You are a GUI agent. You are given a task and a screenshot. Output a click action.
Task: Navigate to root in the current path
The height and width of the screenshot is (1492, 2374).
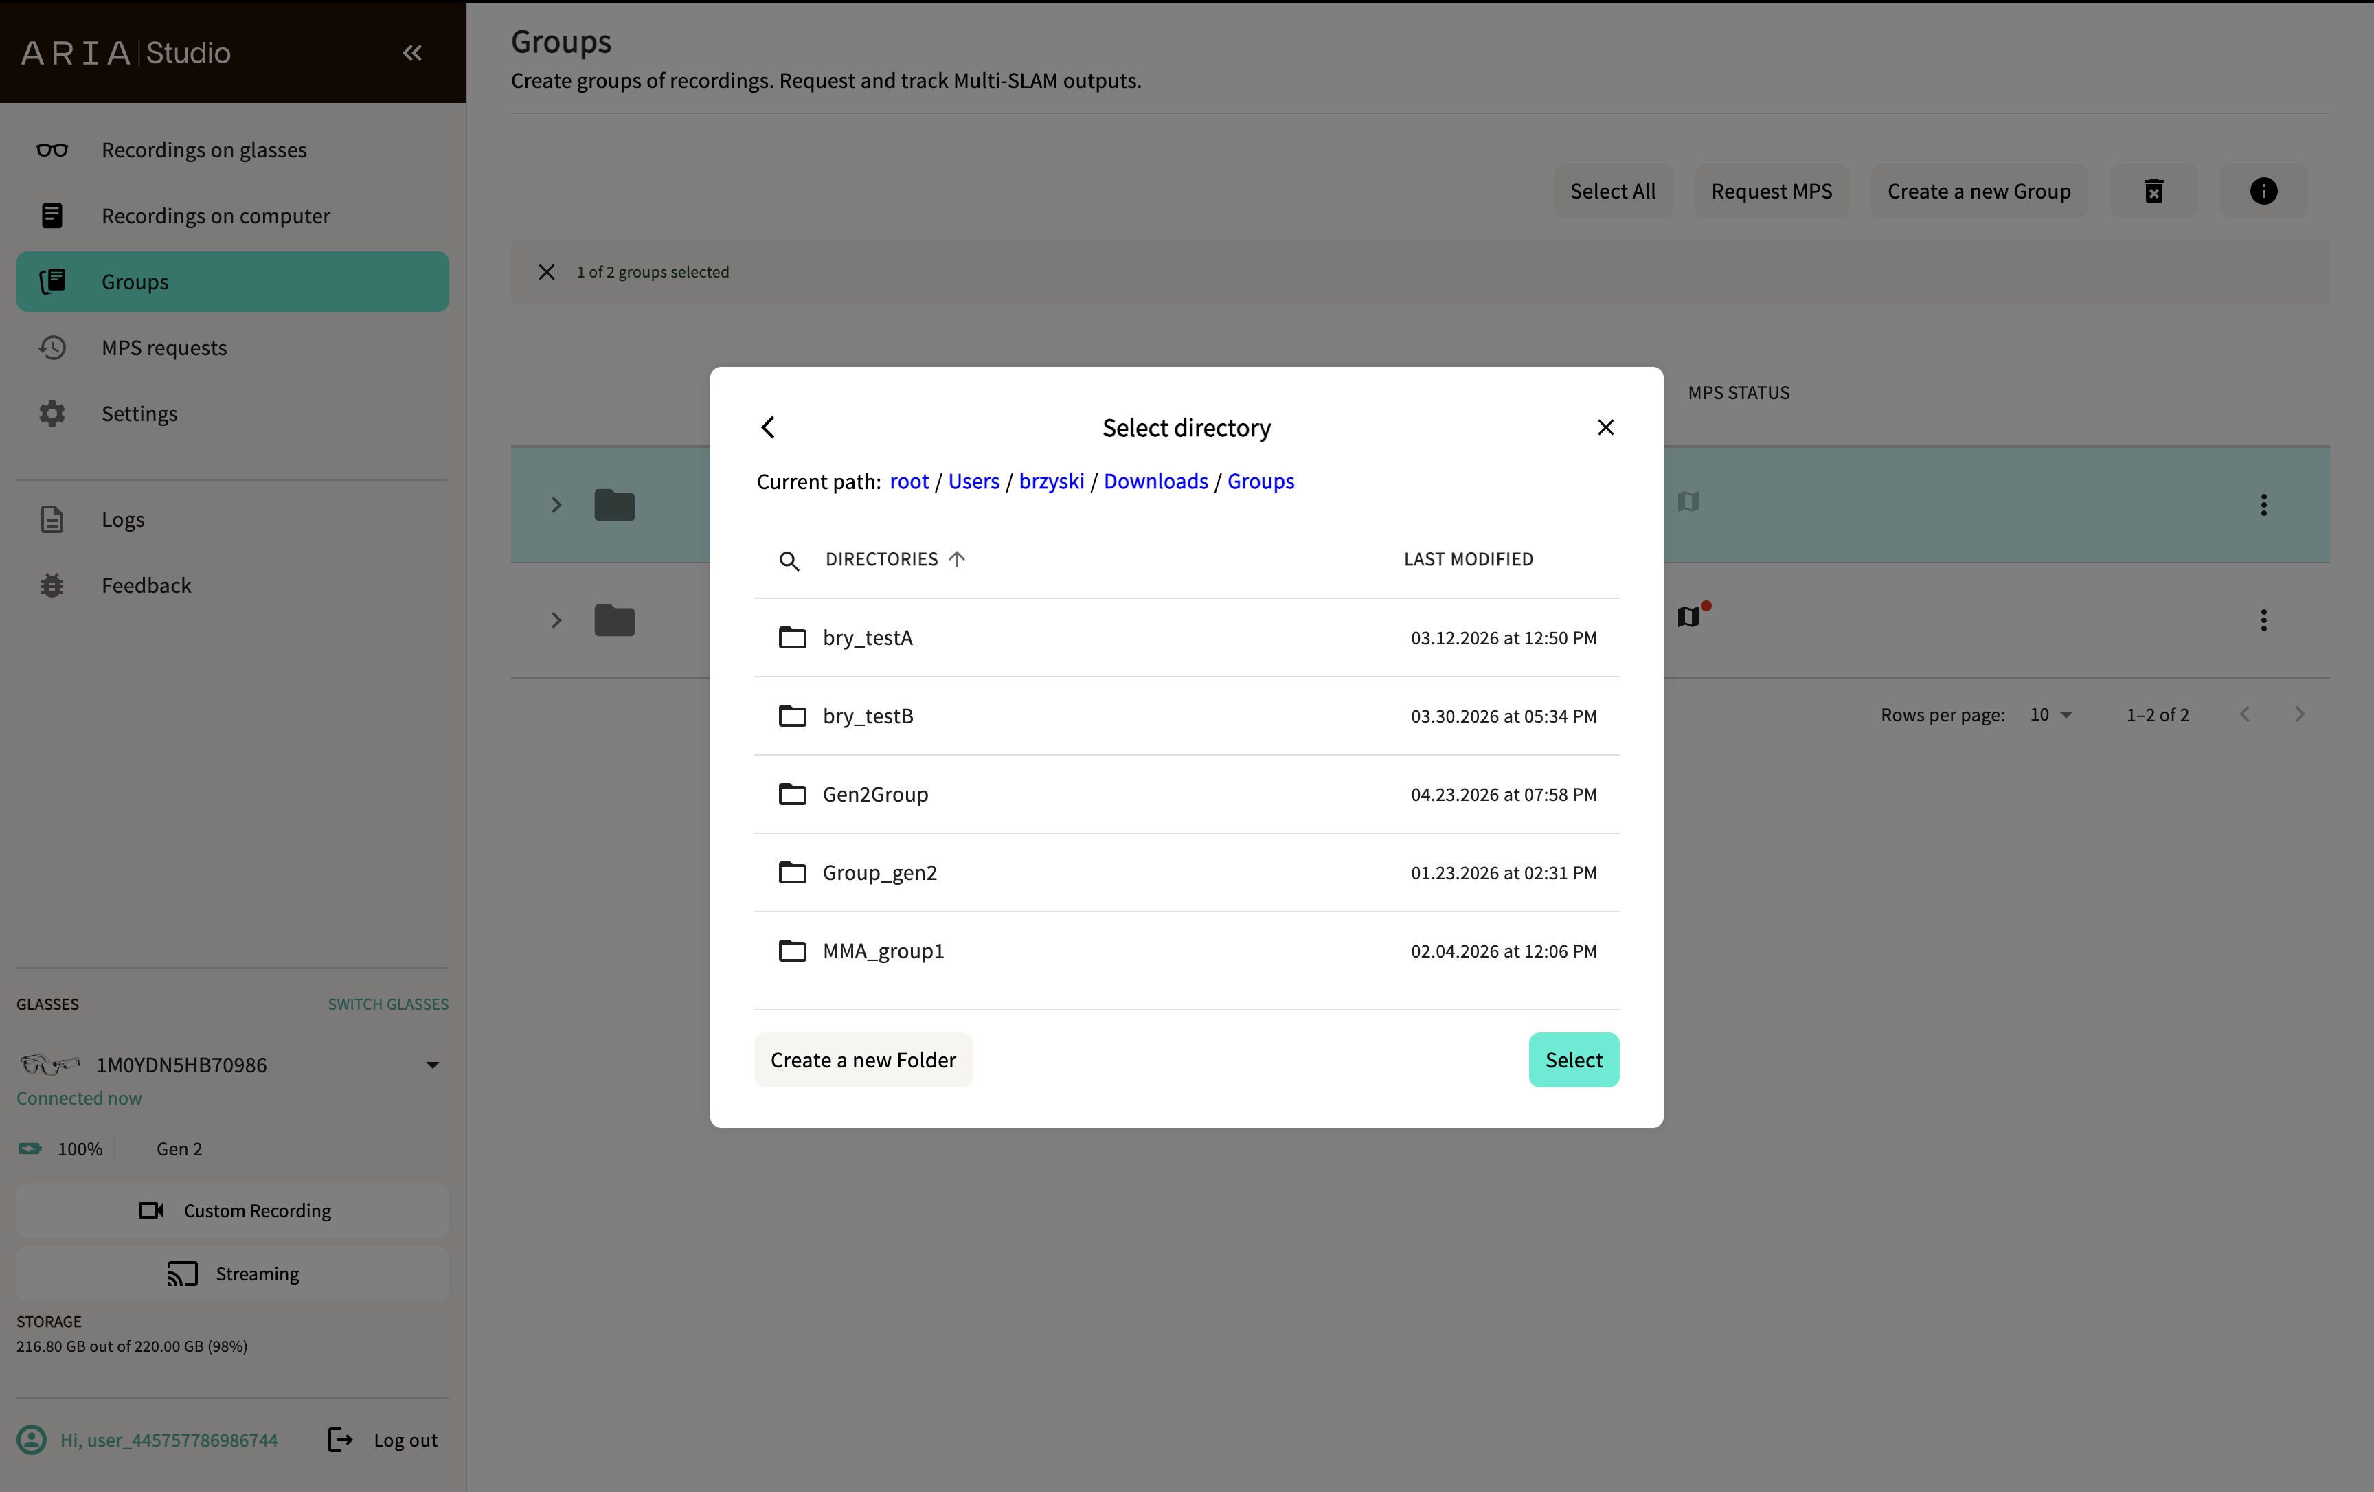(909, 482)
